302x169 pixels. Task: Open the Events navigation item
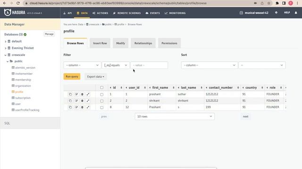tap(153, 13)
